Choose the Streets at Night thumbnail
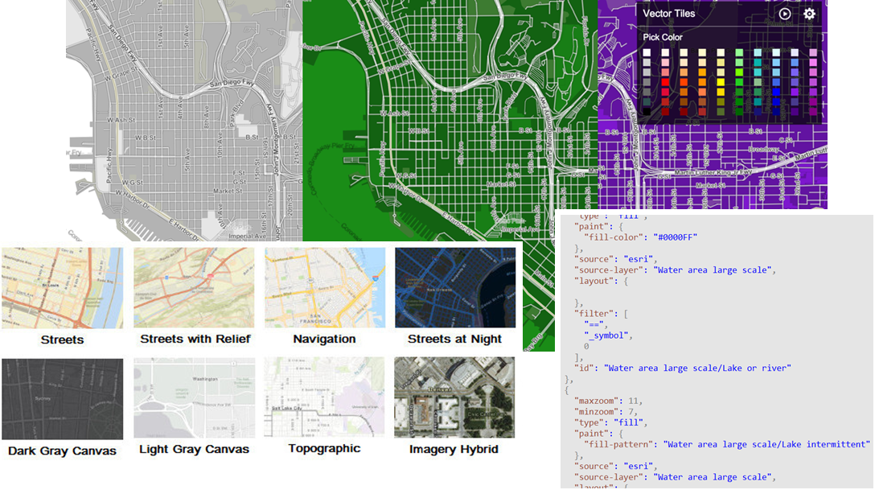This screenshot has height=494, width=879. (x=454, y=287)
